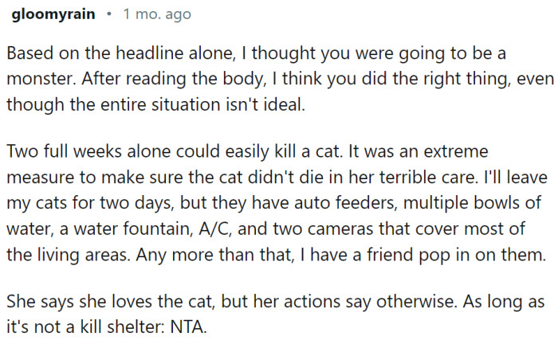Click the "1 mo. ago" timestamp

coord(157,15)
